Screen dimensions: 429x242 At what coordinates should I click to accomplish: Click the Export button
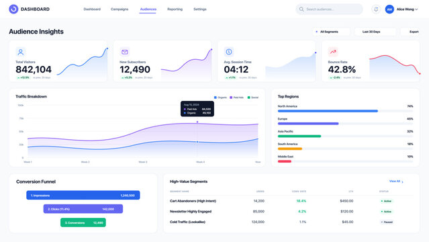coord(410,32)
